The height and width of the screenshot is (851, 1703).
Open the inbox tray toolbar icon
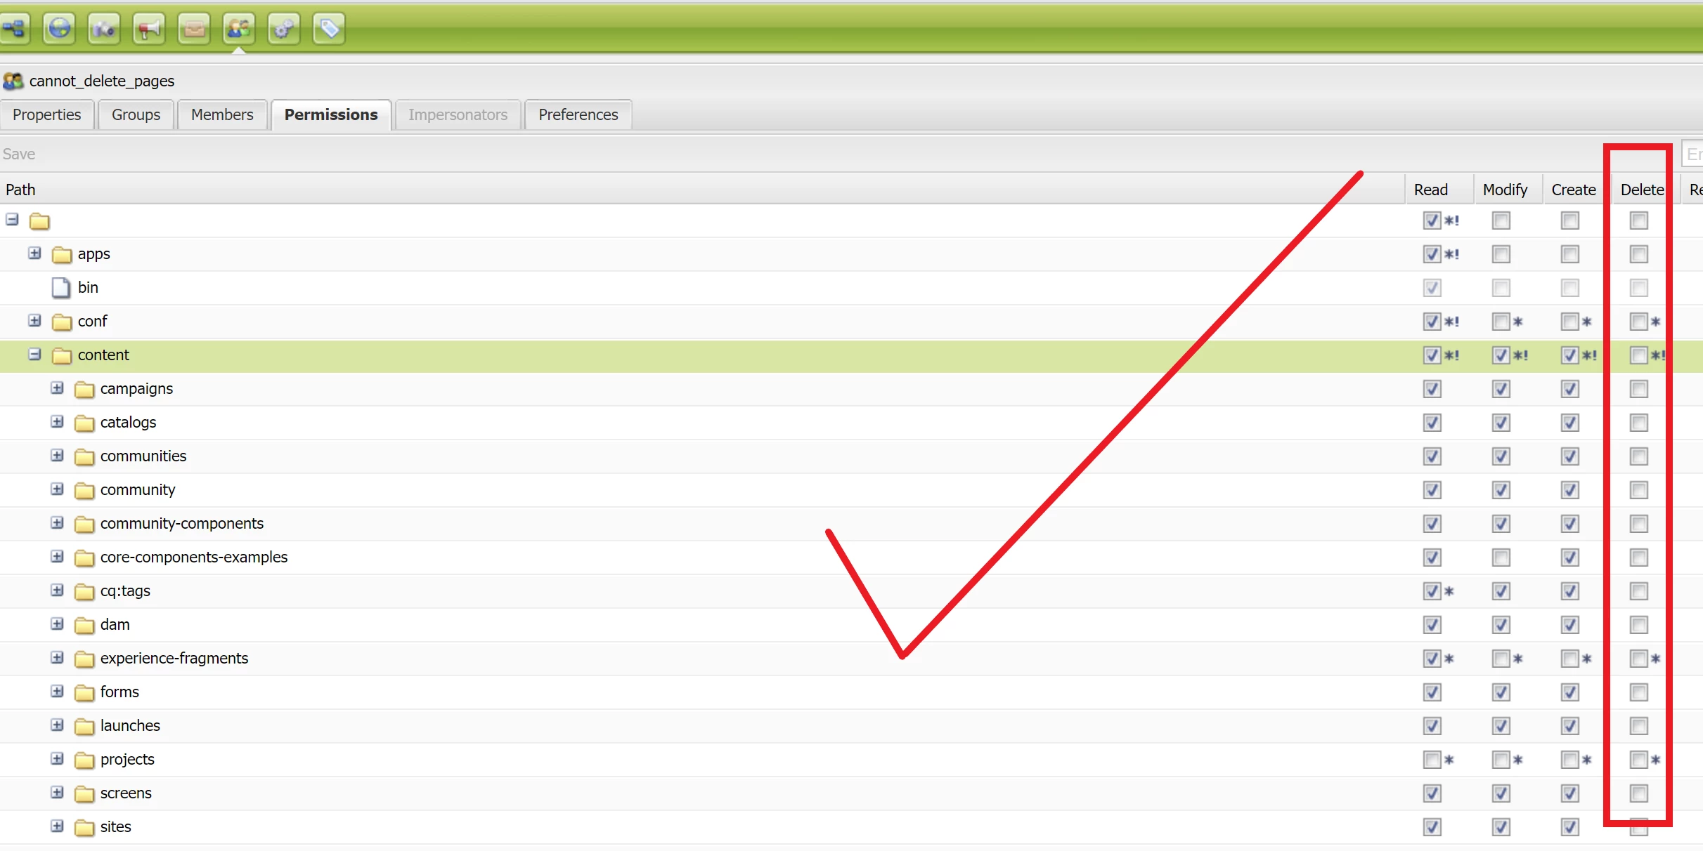tap(194, 29)
